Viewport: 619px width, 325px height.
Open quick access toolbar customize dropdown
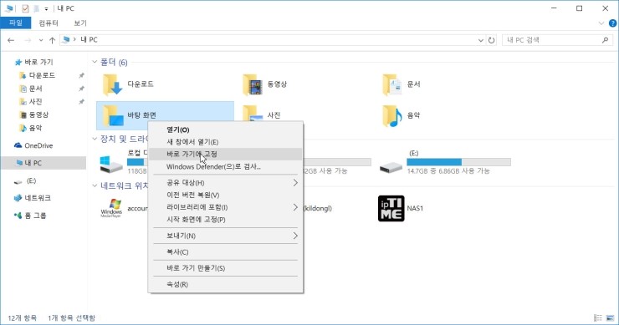coord(46,8)
